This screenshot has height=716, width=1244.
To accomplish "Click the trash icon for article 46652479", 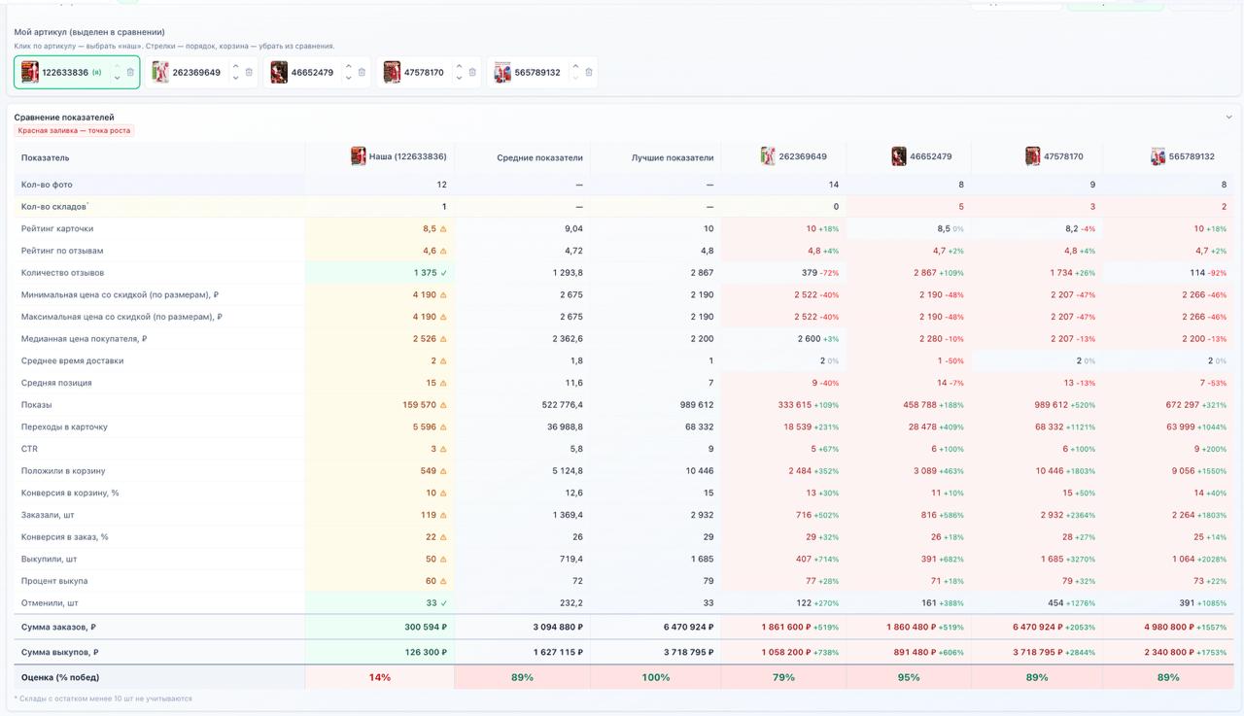I will [362, 72].
